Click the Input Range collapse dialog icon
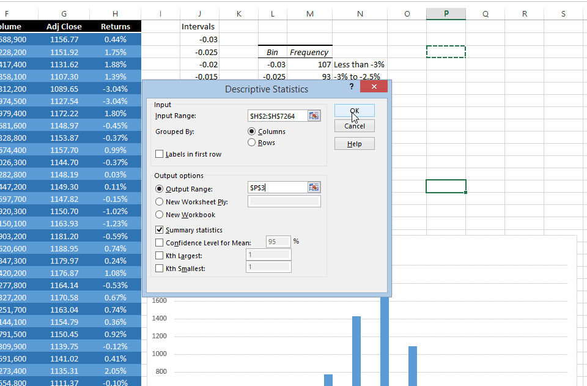Screen dimensions: 587x386 click(x=314, y=116)
